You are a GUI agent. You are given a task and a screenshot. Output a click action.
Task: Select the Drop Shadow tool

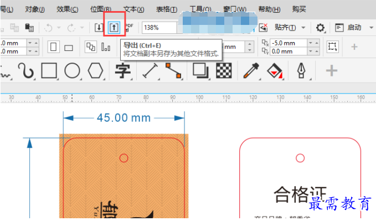click(x=200, y=70)
